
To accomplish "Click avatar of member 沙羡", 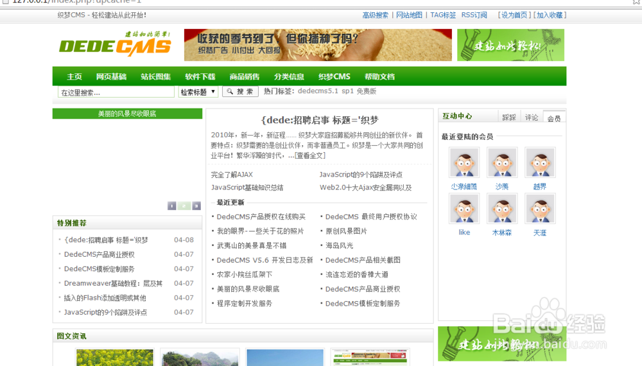I will coord(502,162).
